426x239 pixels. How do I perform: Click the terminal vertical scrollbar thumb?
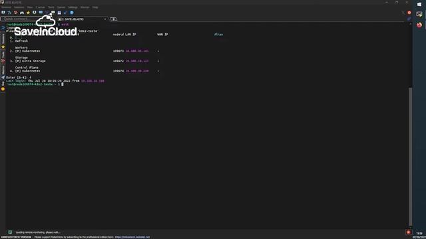pyautogui.click(x=410, y=157)
